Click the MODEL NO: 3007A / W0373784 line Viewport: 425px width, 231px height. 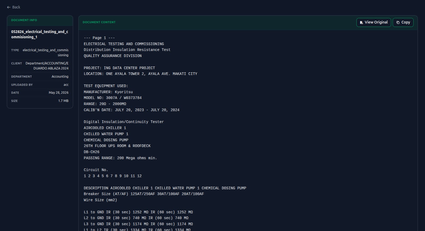pos(113,98)
